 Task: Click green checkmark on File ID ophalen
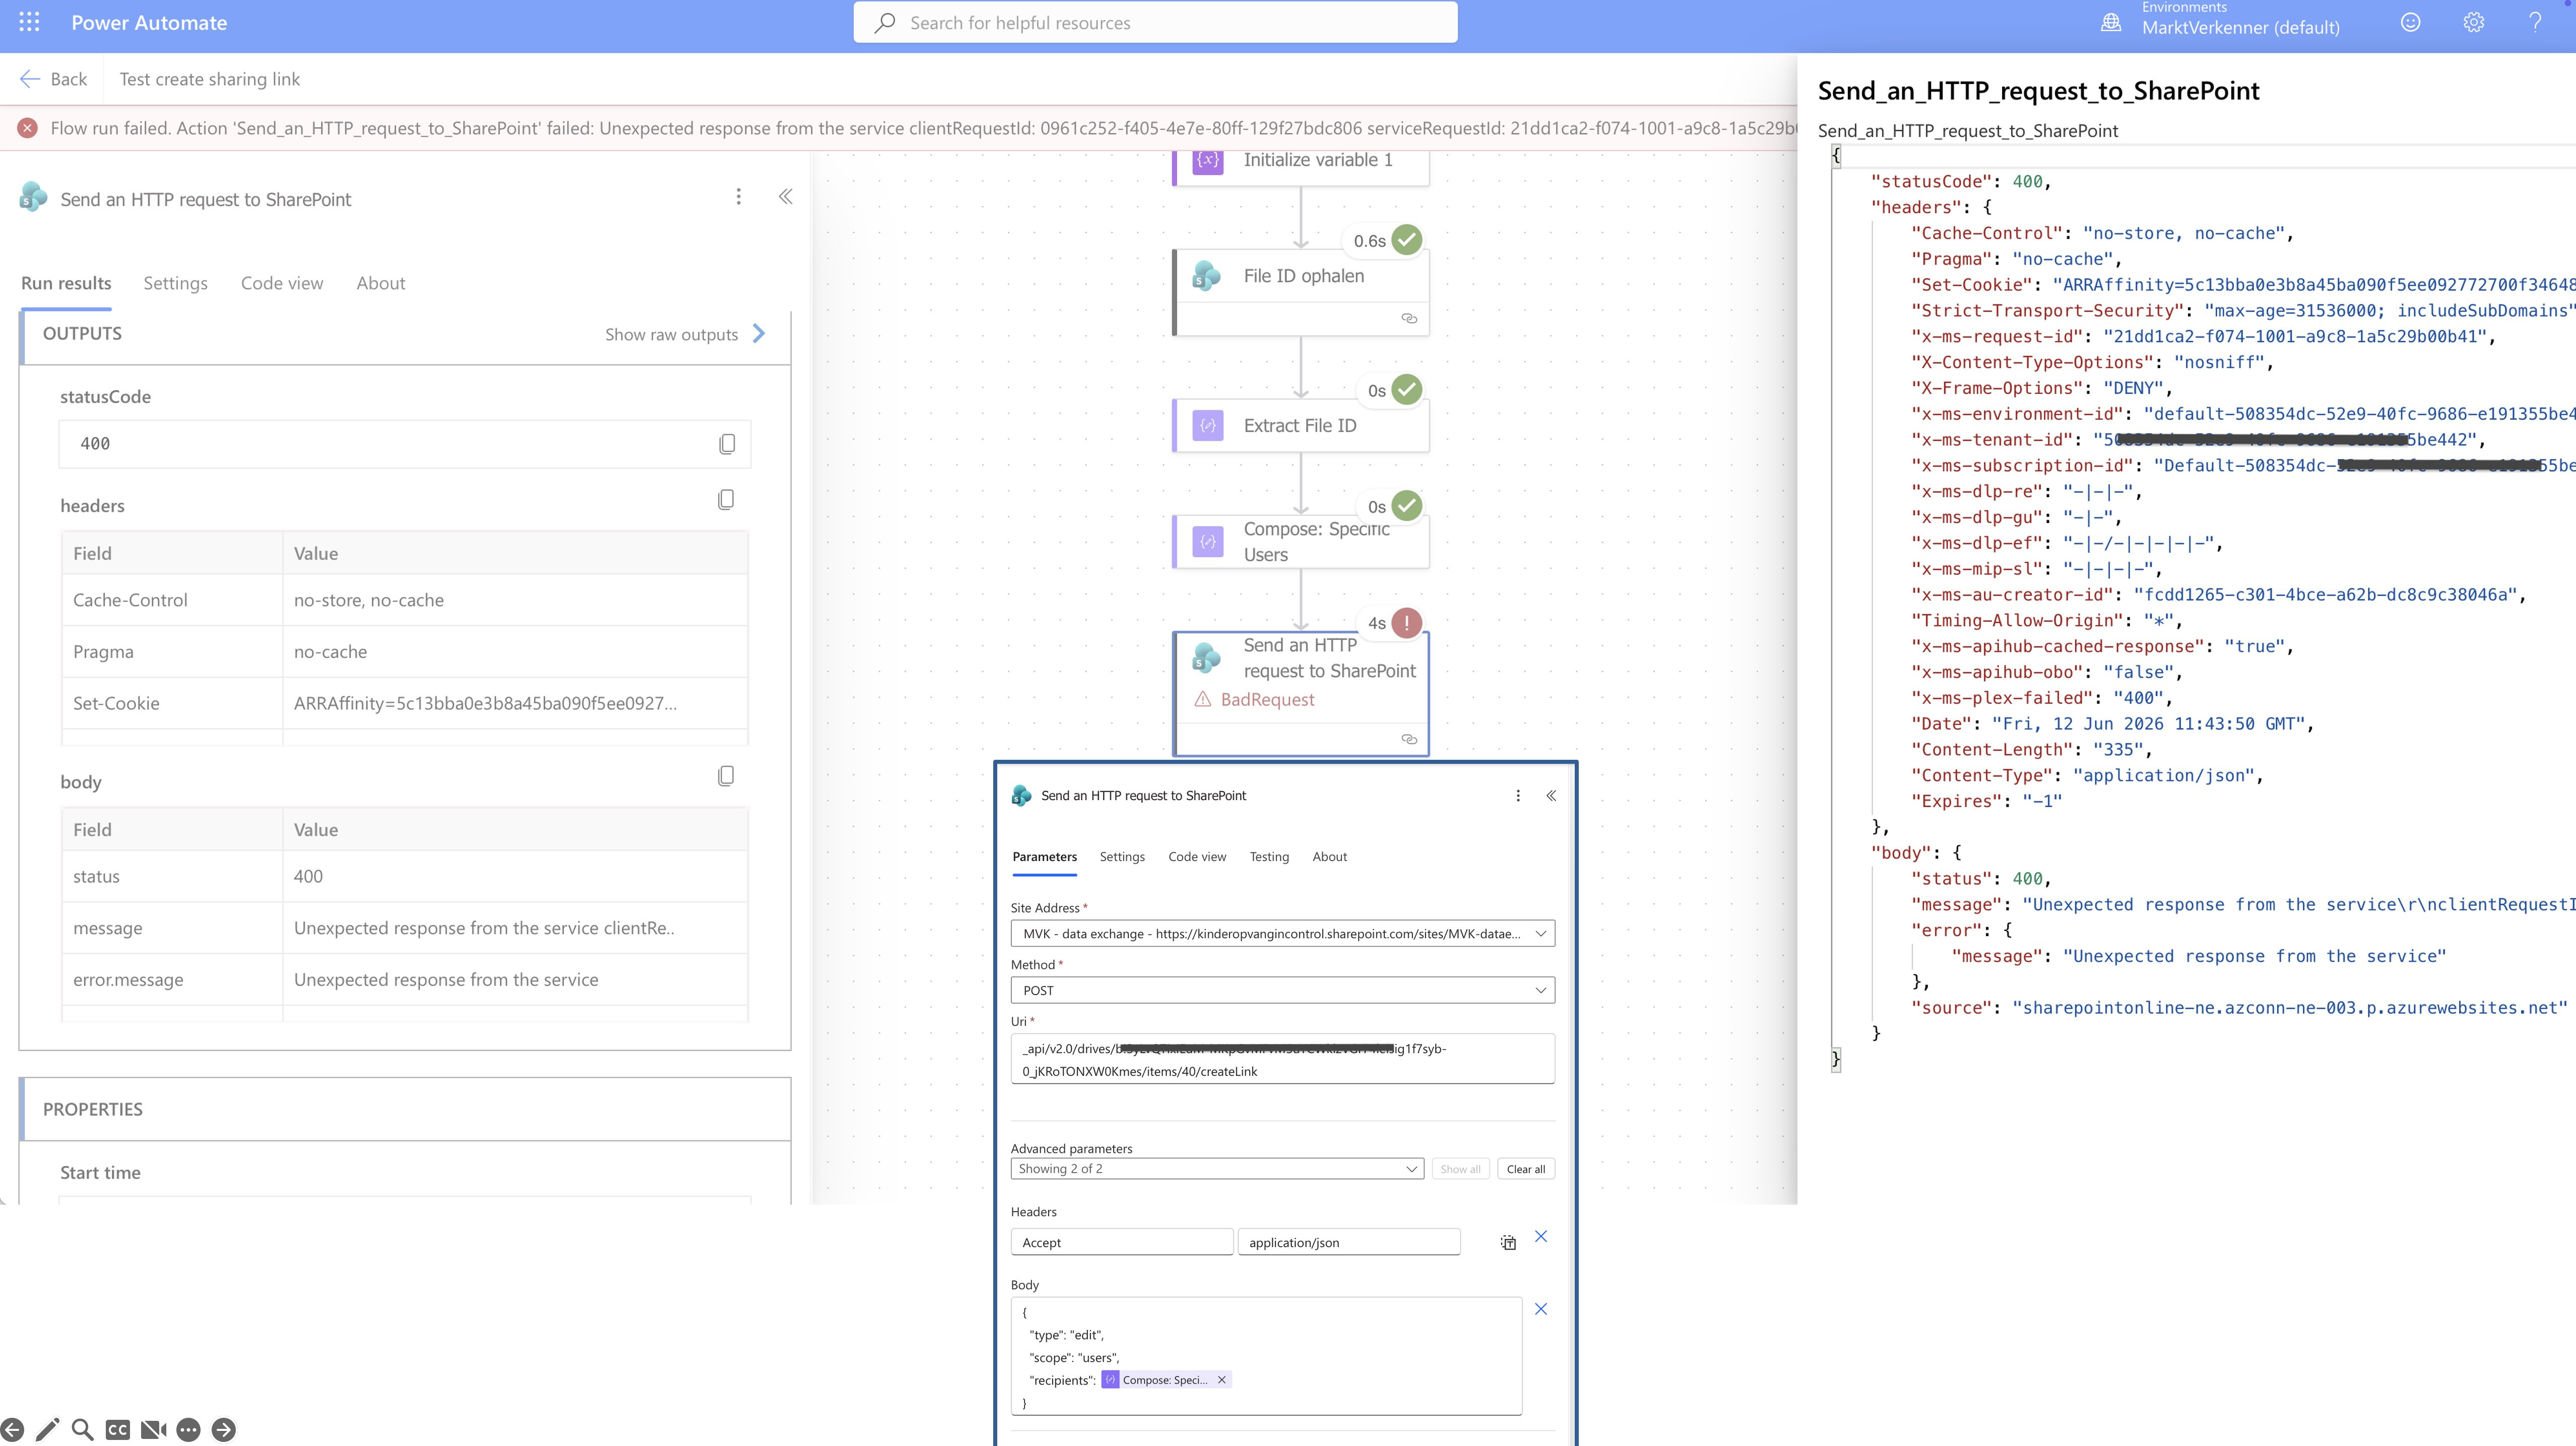(1407, 240)
